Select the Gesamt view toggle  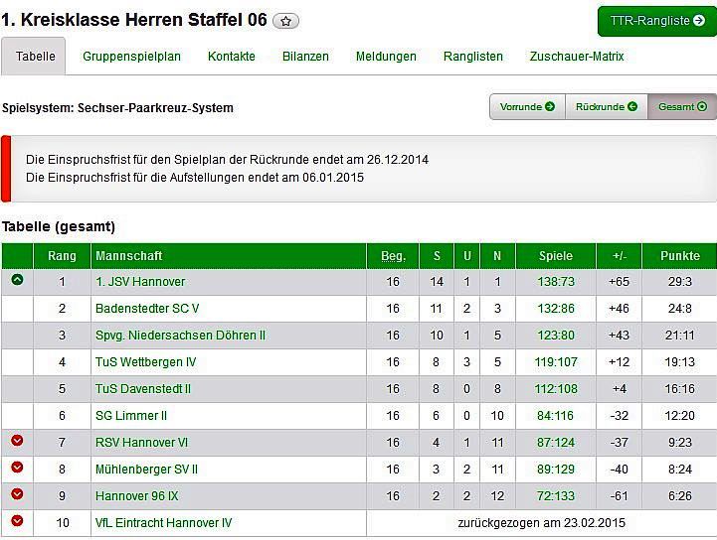[681, 106]
